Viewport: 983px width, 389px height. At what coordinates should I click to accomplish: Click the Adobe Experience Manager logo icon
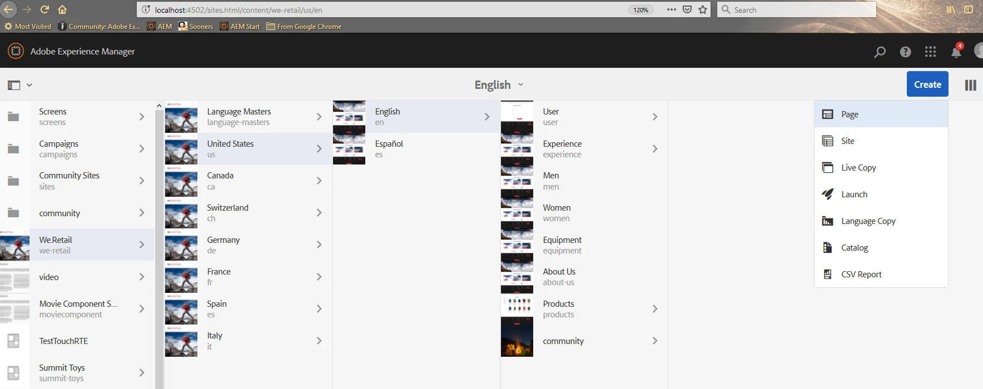click(x=16, y=51)
